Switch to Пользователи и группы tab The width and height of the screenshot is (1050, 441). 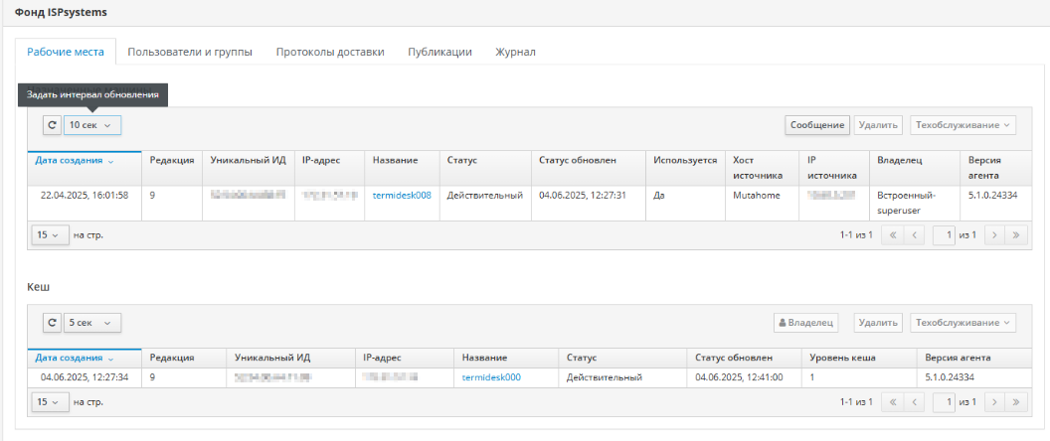coord(190,52)
